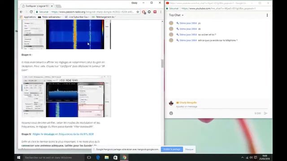Close the Configurer le logiciel SDR tab
Image resolution: width=287 pixels, height=161 pixels.
[52, 6]
